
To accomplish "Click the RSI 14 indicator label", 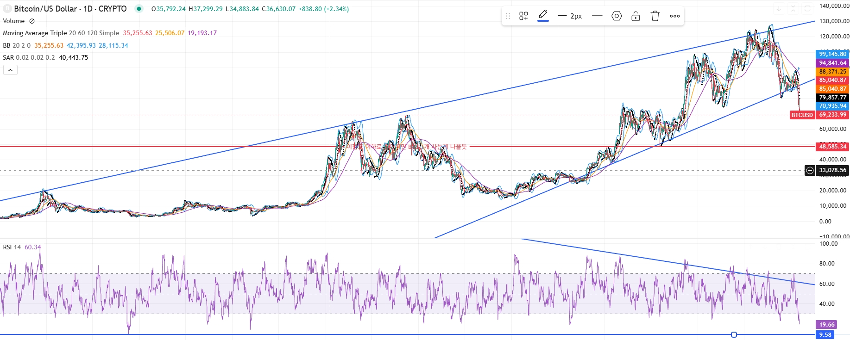I will 12,247.
